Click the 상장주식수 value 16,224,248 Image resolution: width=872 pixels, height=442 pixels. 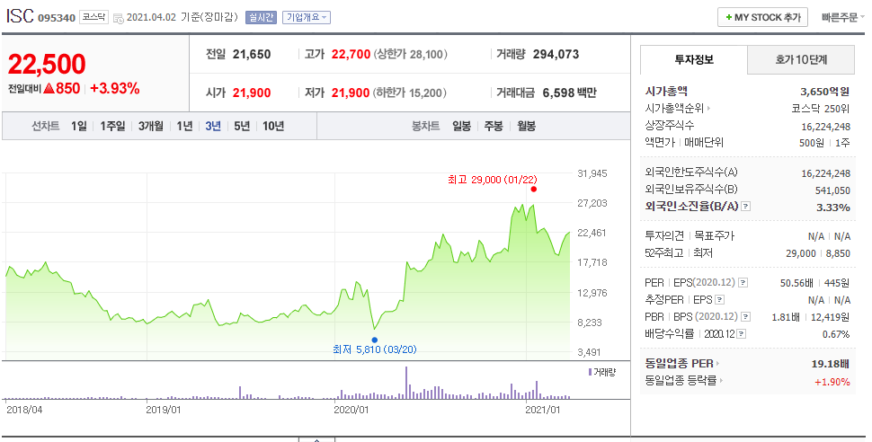point(826,127)
